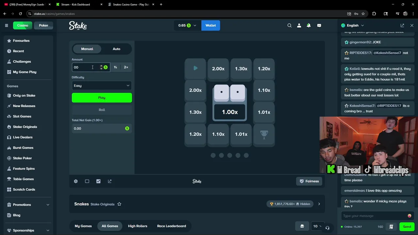Select the High Rollers tab
This screenshot has width=418, height=235.
coord(137,226)
